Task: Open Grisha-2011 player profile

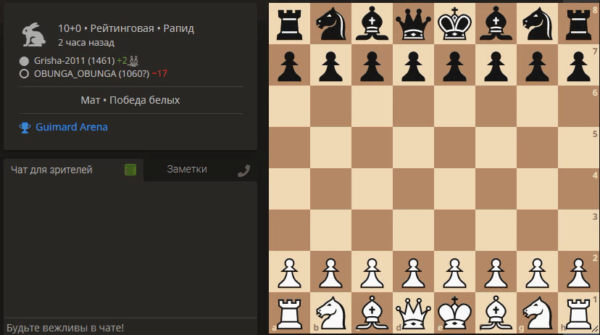Action: pyautogui.click(x=74, y=60)
